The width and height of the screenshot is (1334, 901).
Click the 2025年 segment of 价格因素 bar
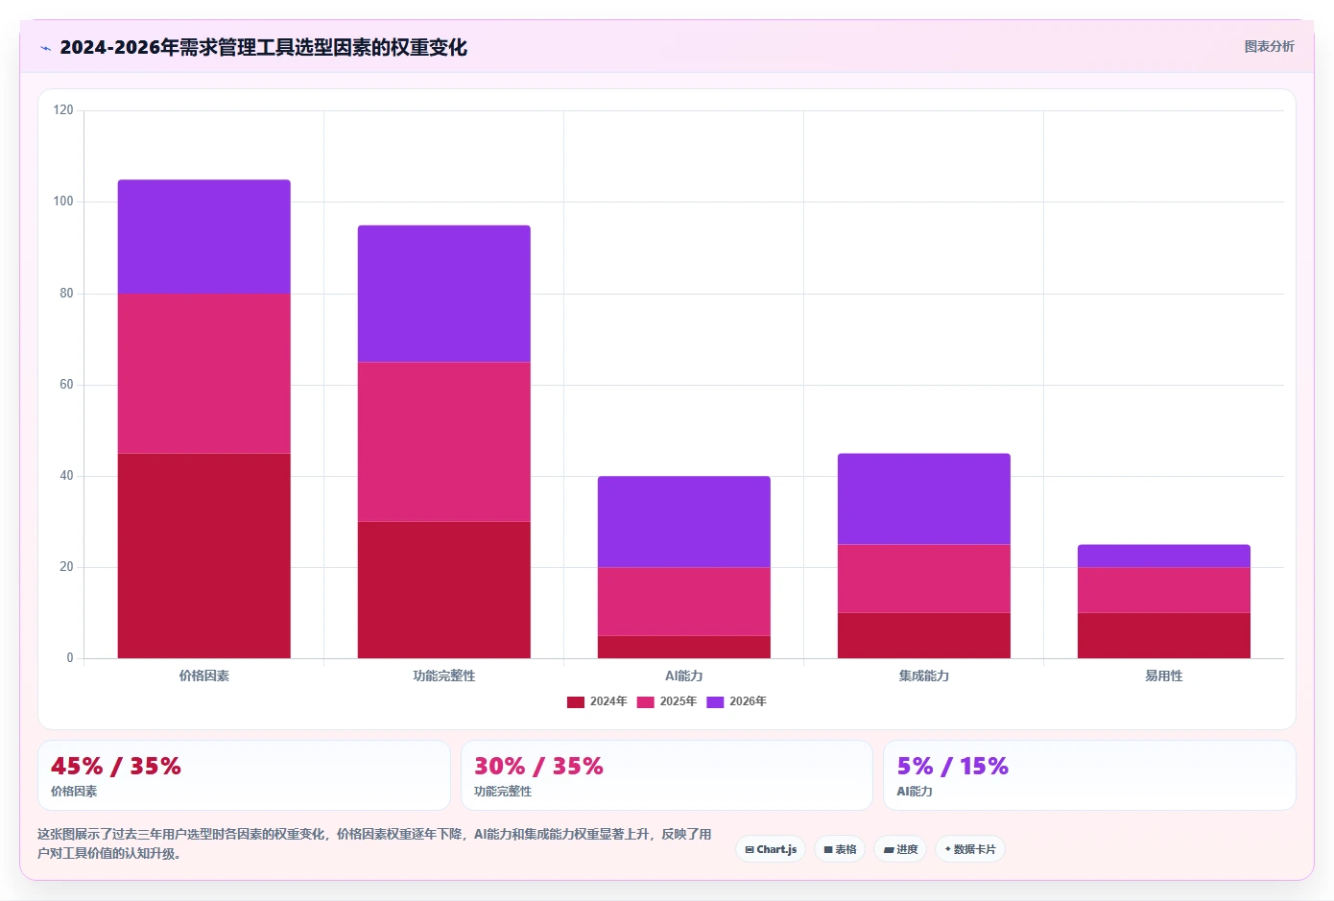pos(204,373)
